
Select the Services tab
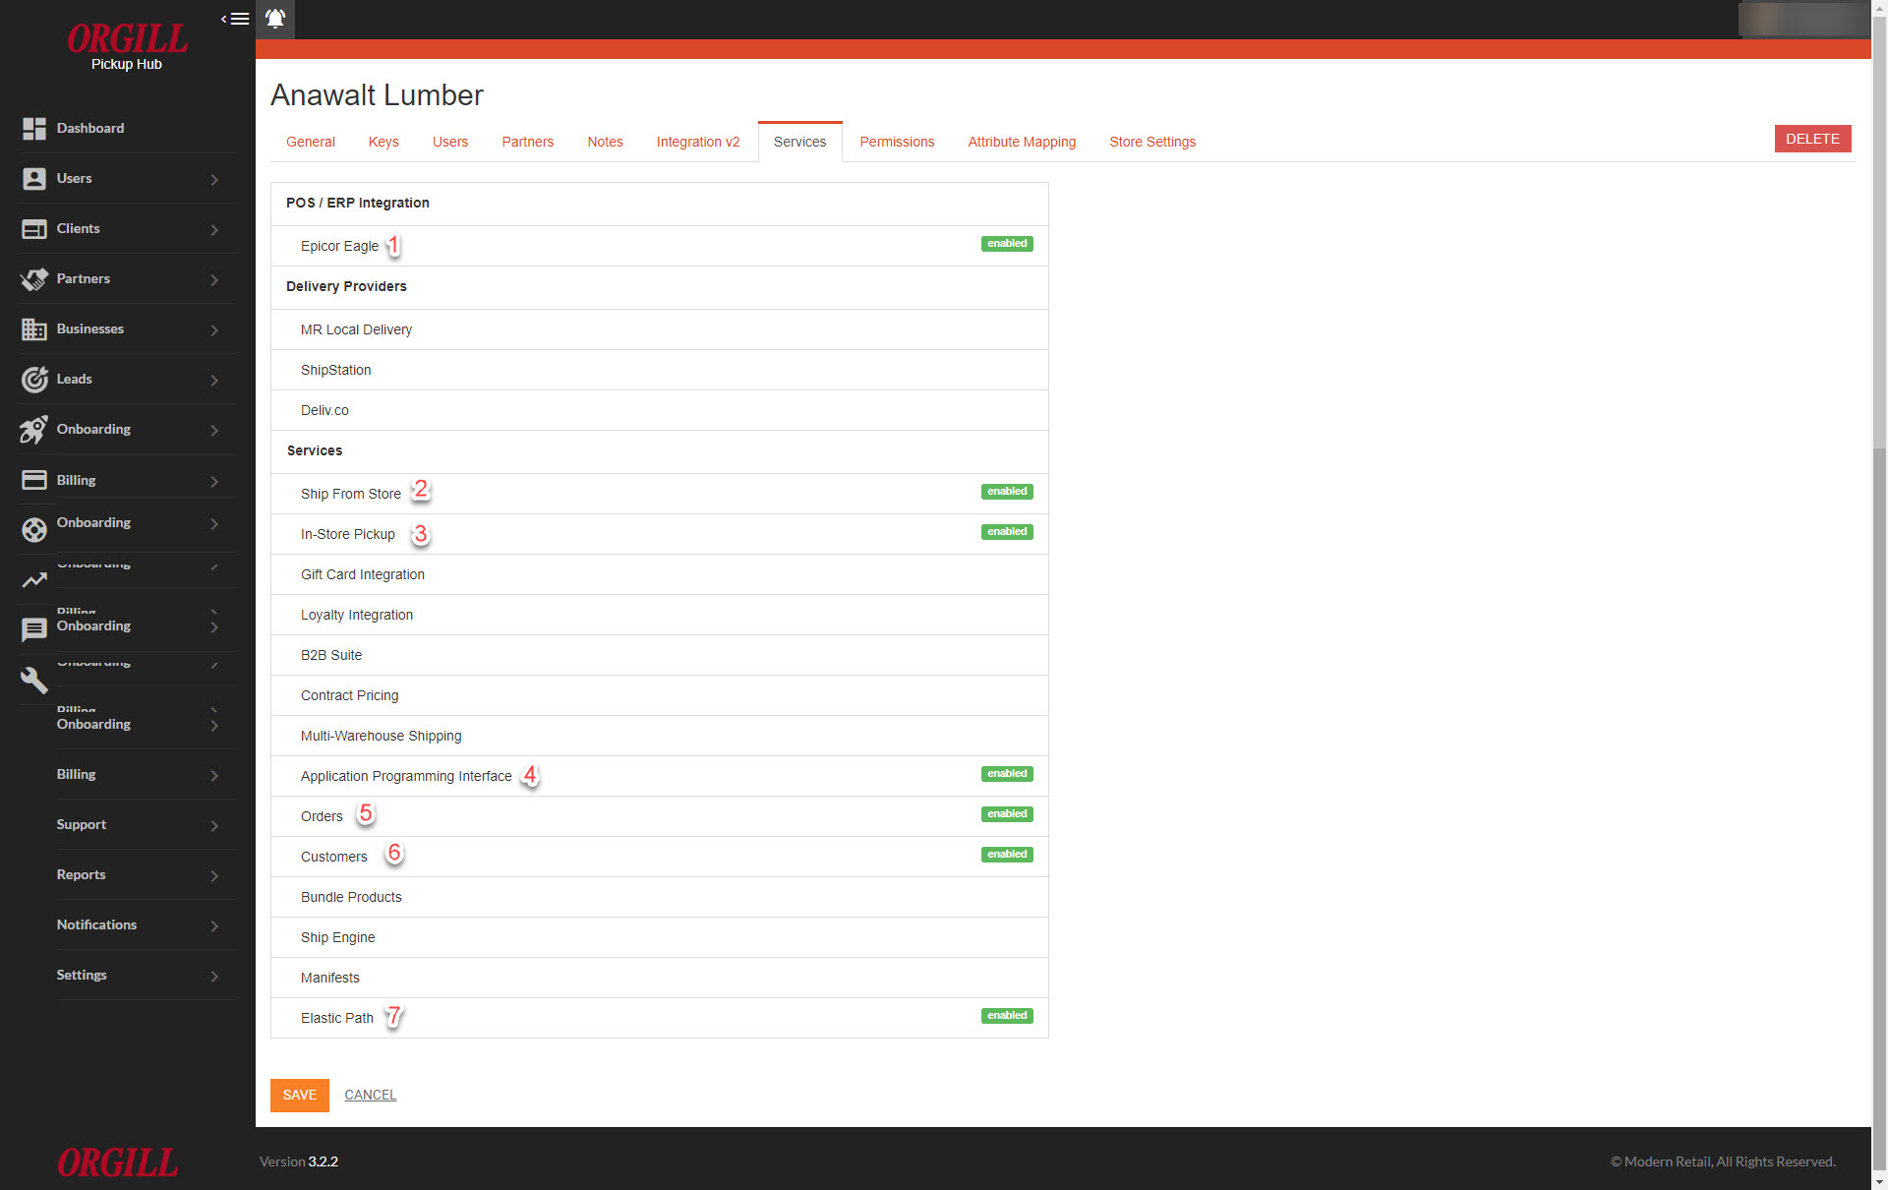(800, 142)
